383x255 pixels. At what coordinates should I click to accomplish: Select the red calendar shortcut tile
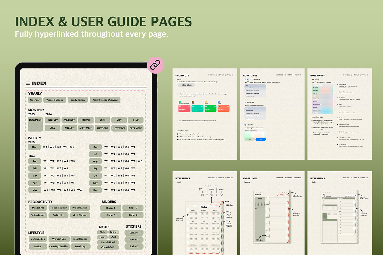[x=184, y=108]
